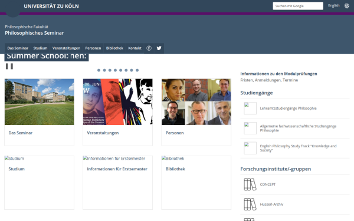Open English Philosophy Study Track link
354x221 pixels.
298,148
